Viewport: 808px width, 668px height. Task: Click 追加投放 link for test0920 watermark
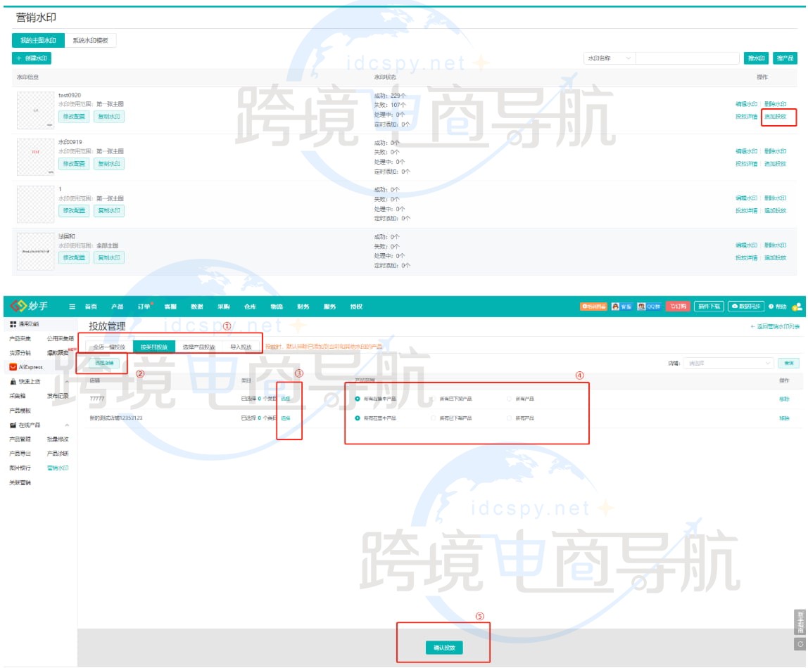click(x=775, y=116)
